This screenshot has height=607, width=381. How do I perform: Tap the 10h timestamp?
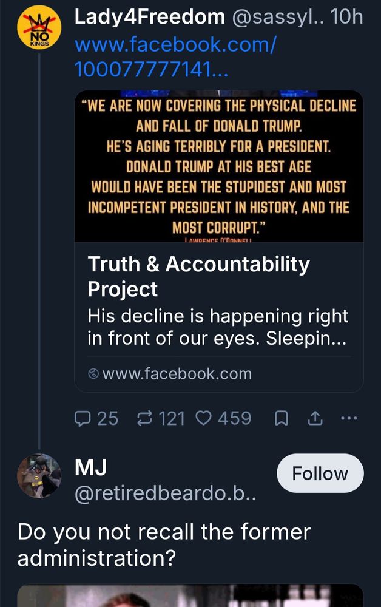tap(346, 17)
